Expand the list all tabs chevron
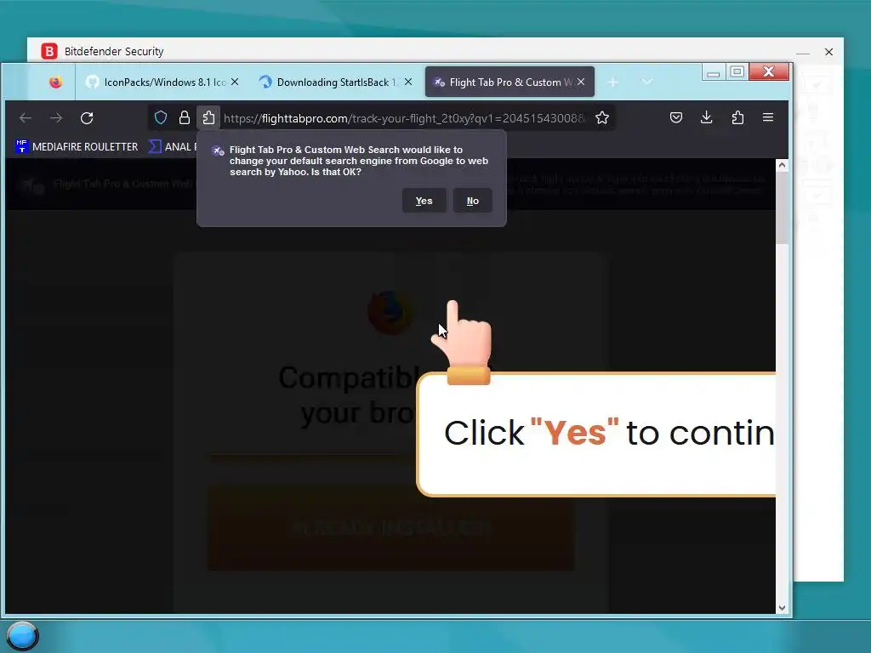The width and height of the screenshot is (871, 653). 647,82
